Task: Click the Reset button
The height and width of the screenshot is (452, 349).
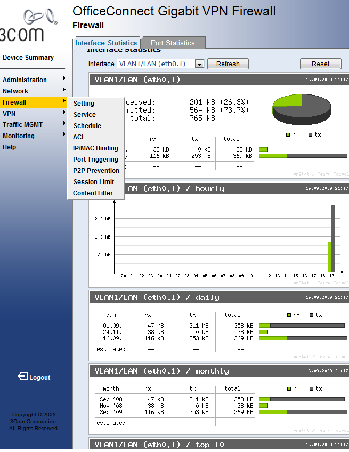Action: (321, 64)
